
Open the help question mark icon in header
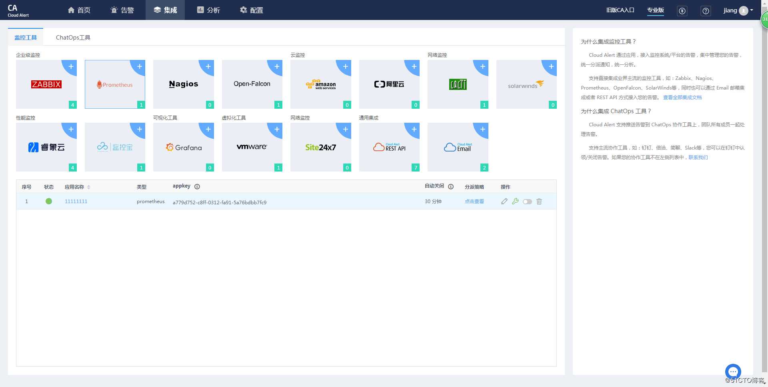(706, 11)
